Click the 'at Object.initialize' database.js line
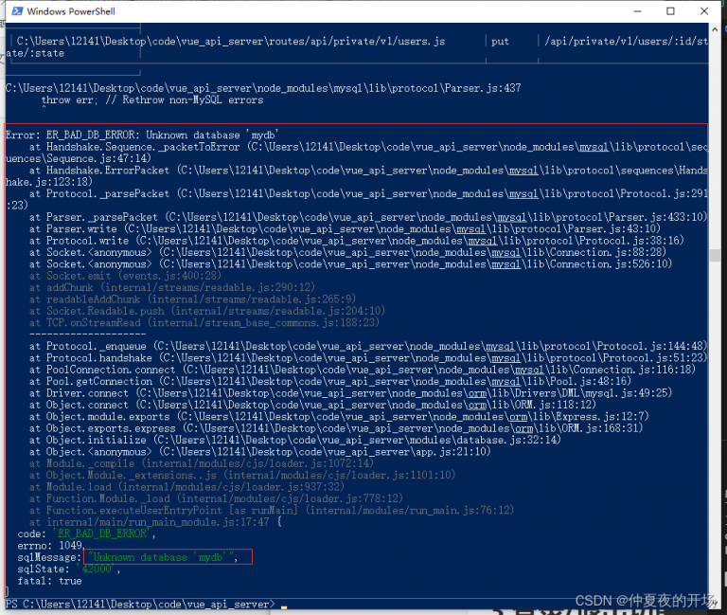This screenshot has height=615, width=727. pos(295,440)
